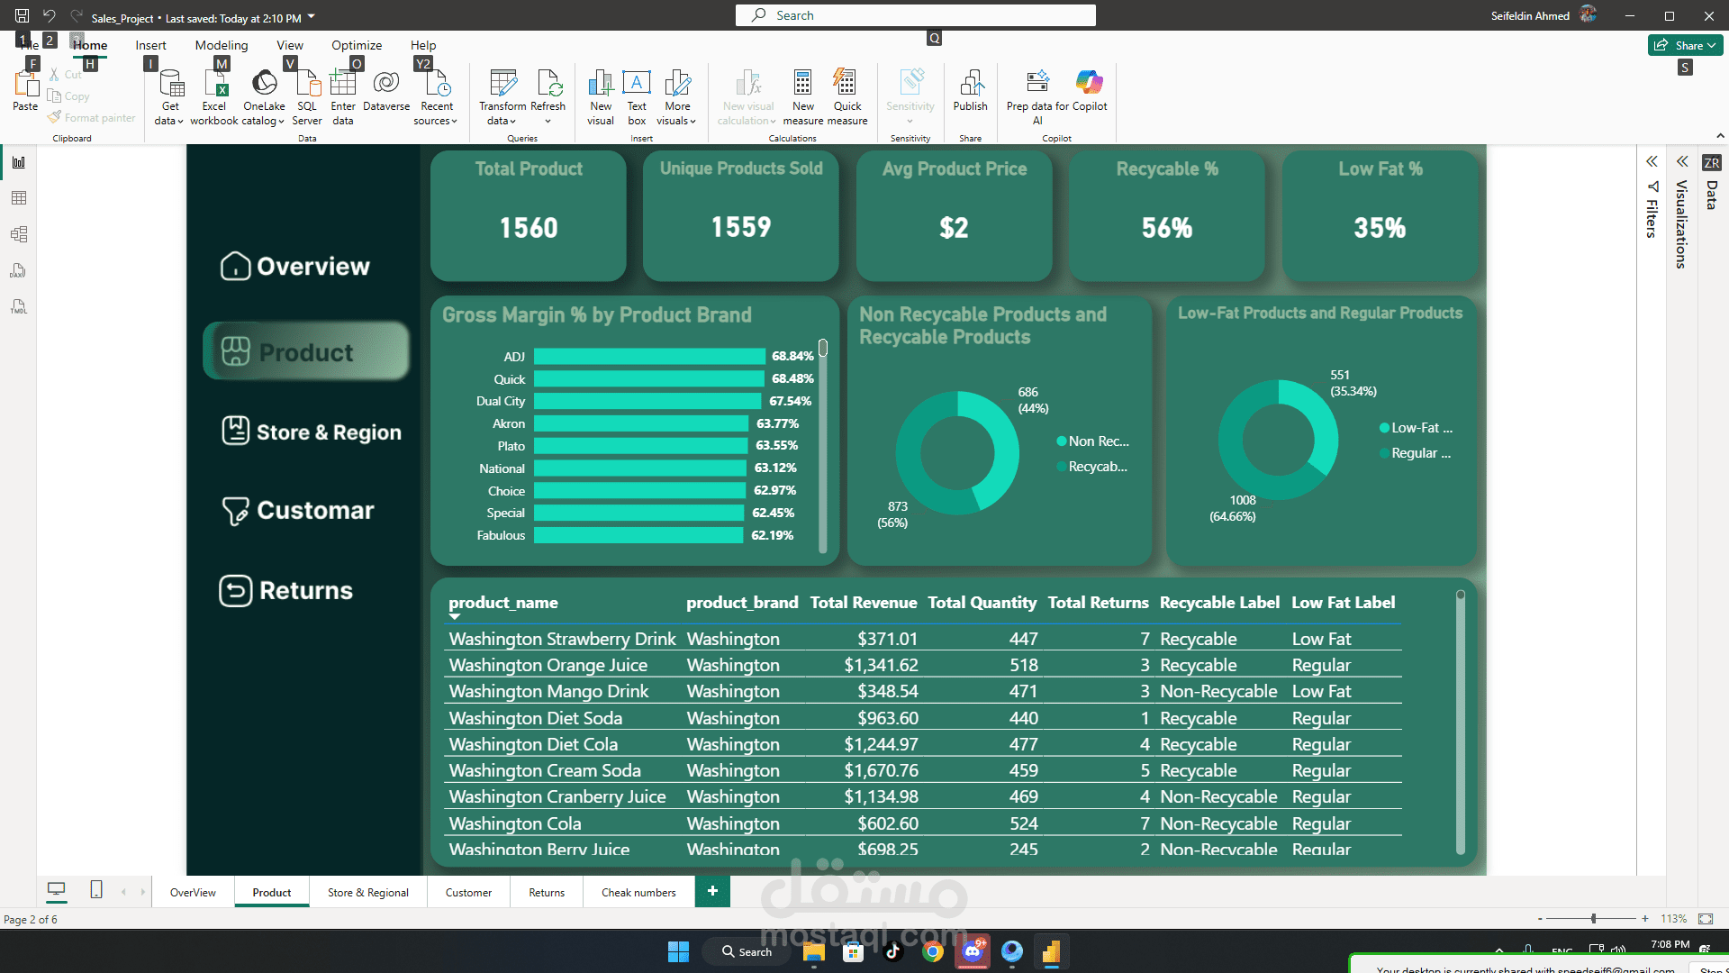Add a new report page
Screen dimensions: 1729x973
(712, 891)
